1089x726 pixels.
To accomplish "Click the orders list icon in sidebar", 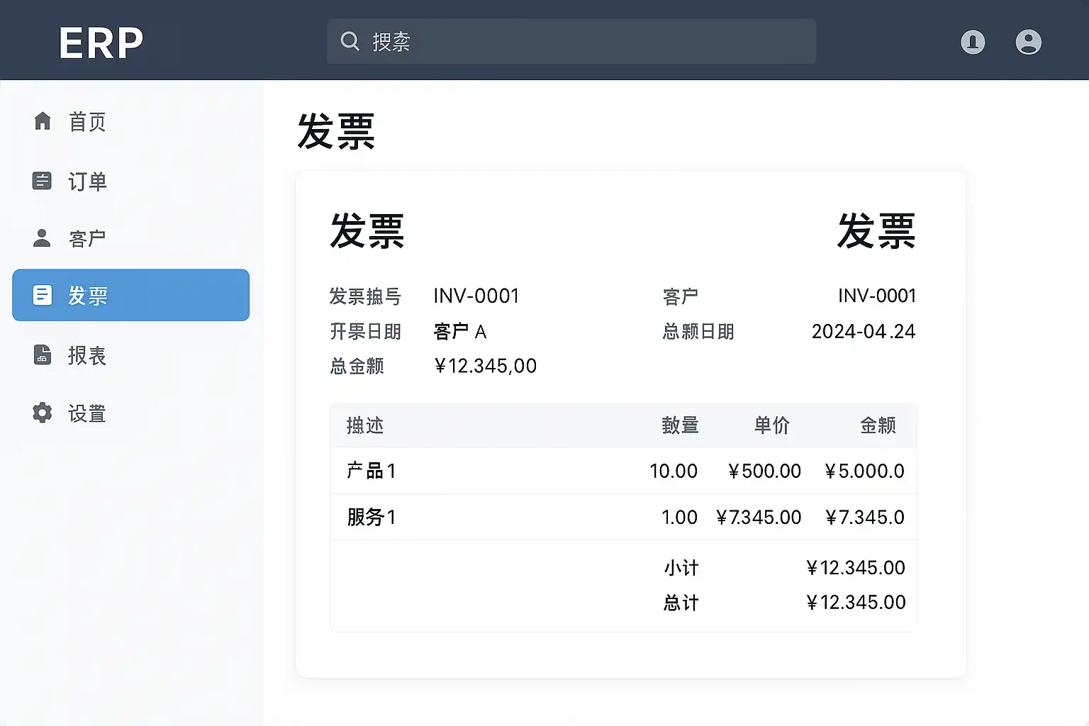I will (x=42, y=181).
